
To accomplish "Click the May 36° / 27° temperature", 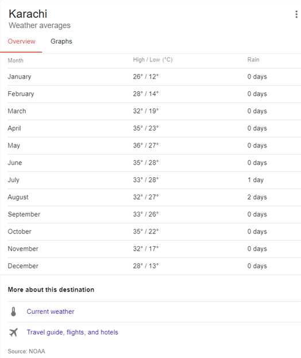I will point(146,146).
